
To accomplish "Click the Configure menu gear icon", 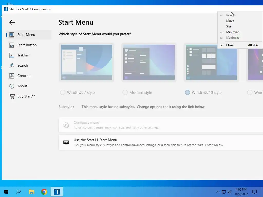I will [66, 125].
